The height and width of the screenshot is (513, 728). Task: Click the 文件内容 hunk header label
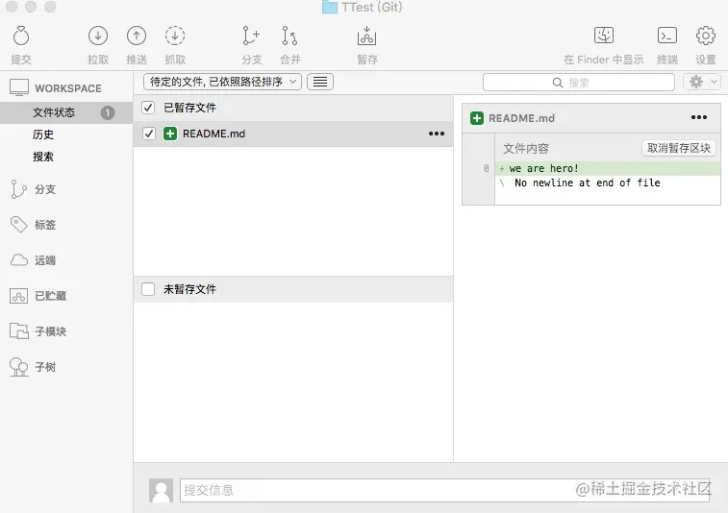click(526, 149)
